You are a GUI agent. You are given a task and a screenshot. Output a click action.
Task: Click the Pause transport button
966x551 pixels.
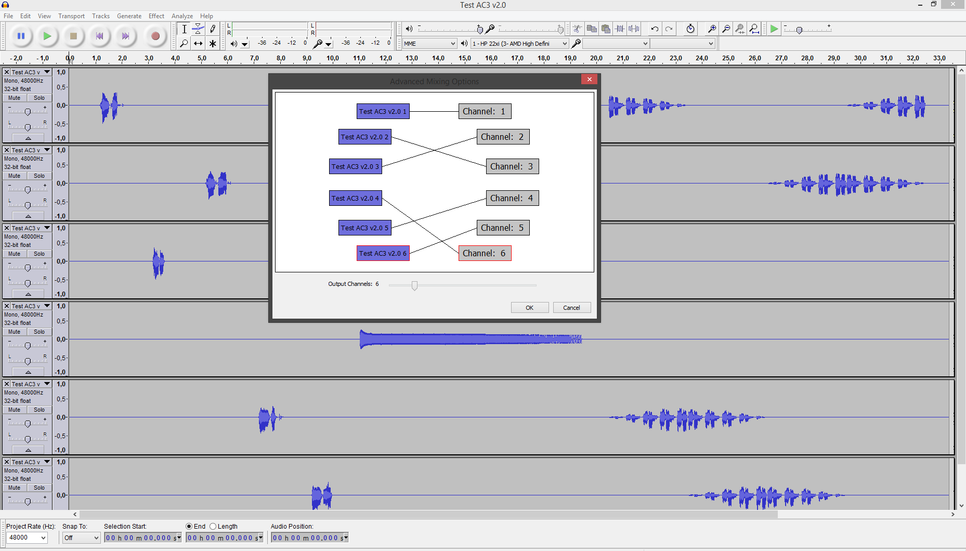pyautogui.click(x=21, y=36)
